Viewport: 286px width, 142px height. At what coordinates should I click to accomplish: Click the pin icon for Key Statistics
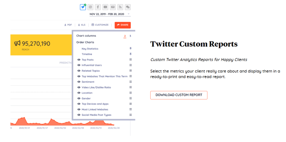(x=131, y=49)
